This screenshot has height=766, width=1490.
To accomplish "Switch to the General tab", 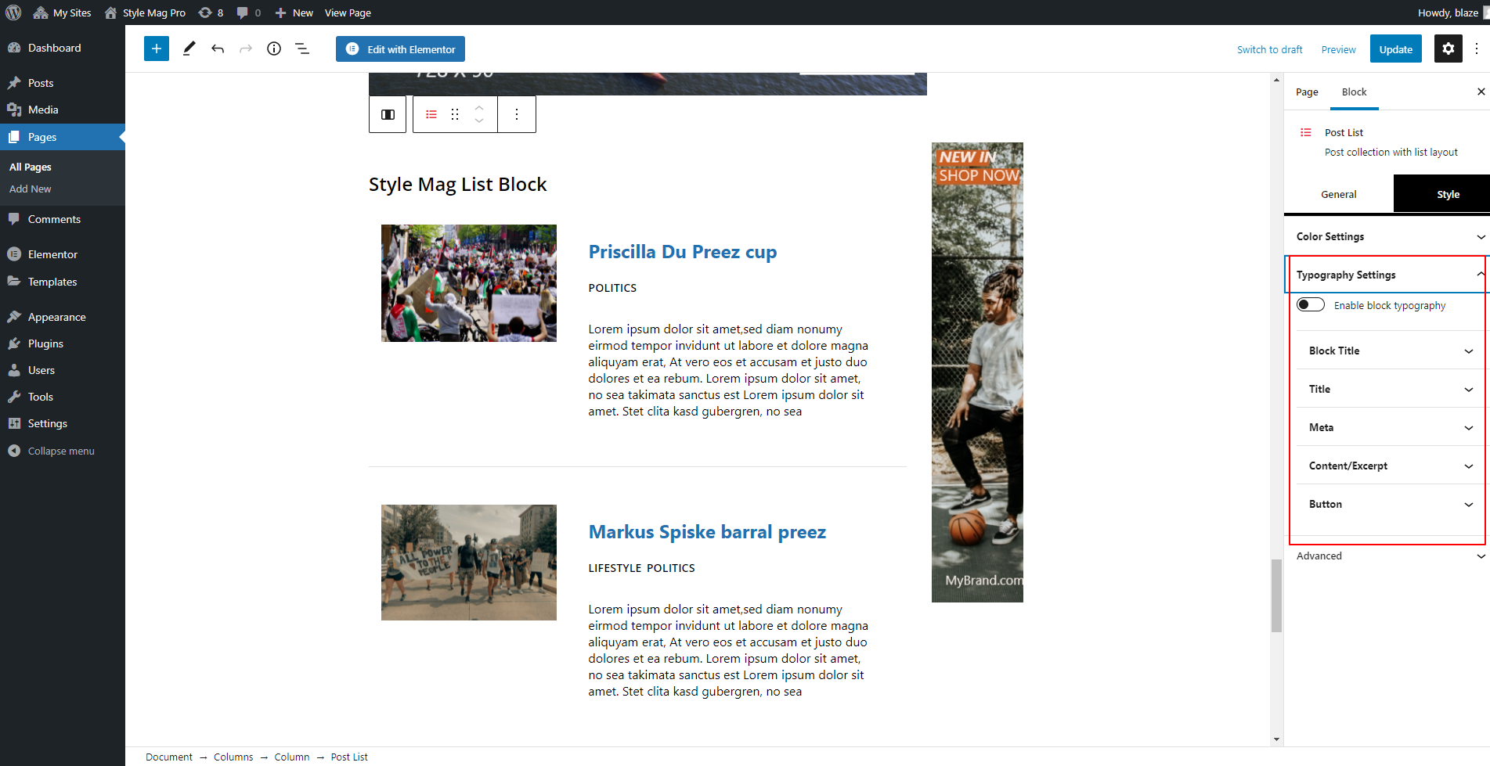I will coord(1339,194).
